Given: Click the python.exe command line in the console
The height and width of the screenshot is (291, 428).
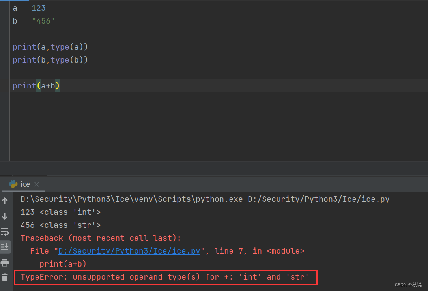Looking at the screenshot, I should tap(205, 199).
